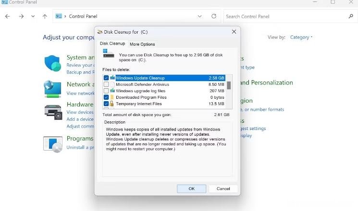Screen dimensions: 358x211
Task: Click the Downloaded Program Files folder icon
Action: 112,97
